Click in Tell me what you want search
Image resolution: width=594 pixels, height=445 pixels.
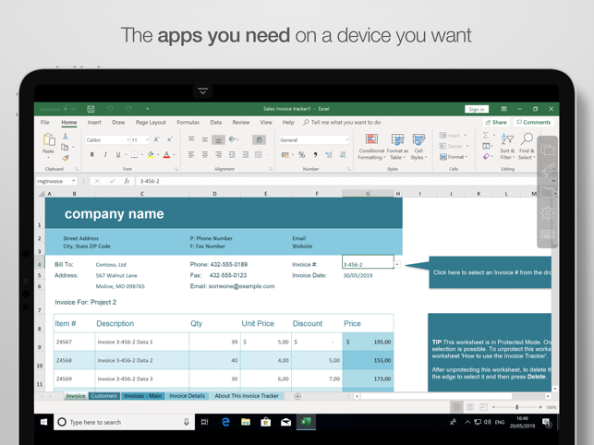(x=342, y=122)
